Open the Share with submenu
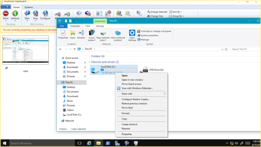This screenshot has width=261, height=147. (141, 94)
